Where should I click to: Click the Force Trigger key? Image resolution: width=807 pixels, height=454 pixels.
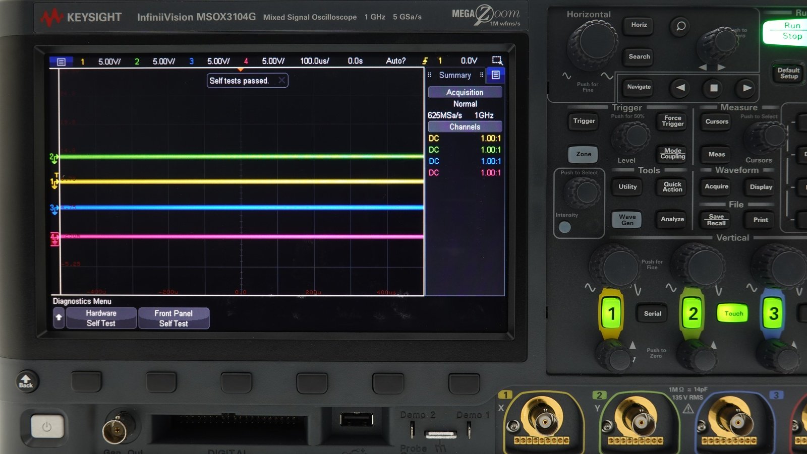pos(673,121)
